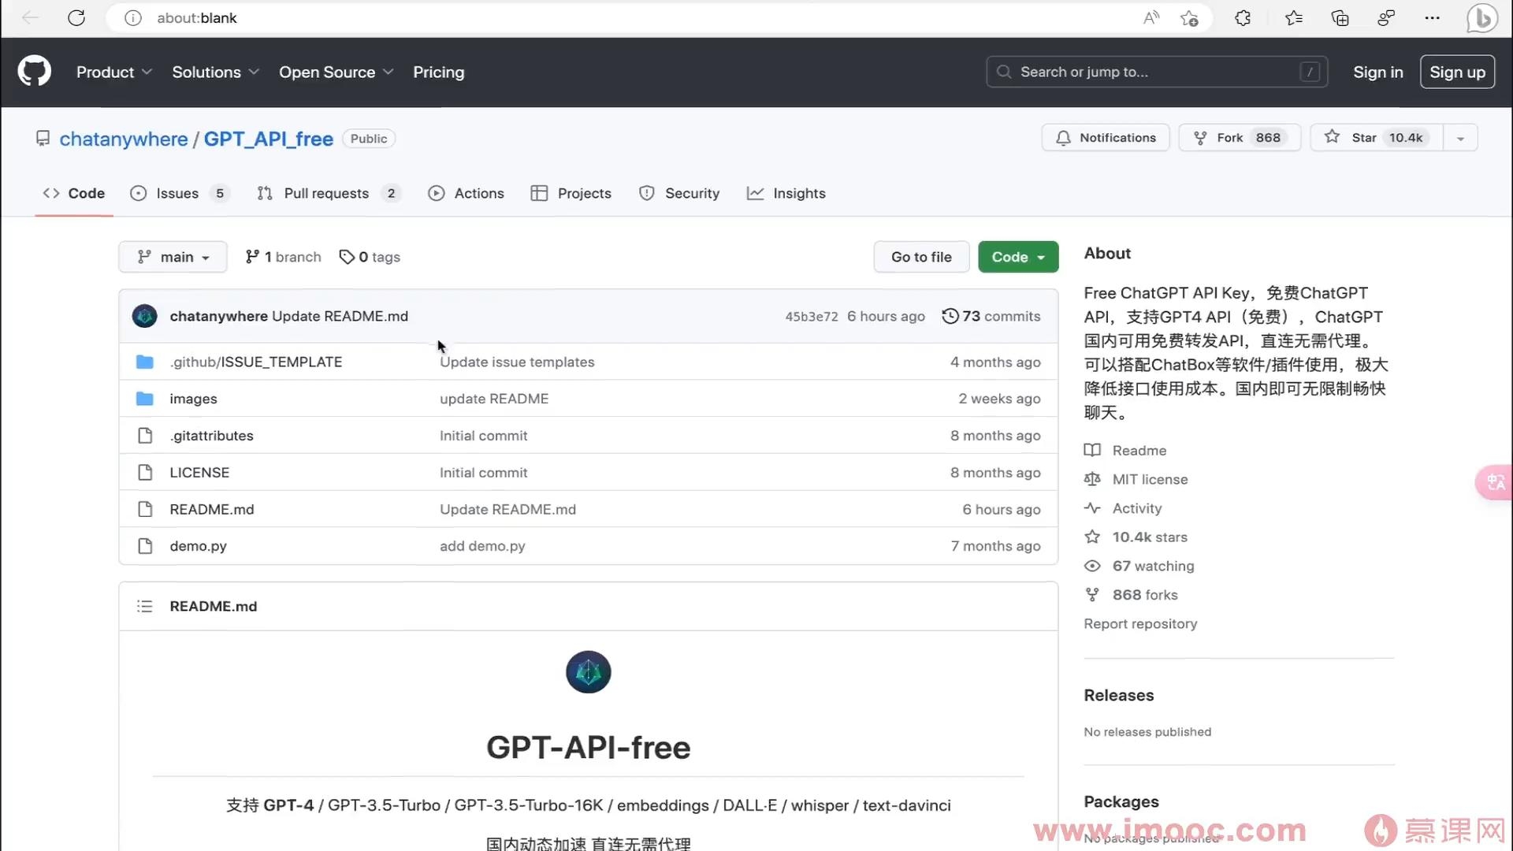This screenshot has width=1513, height=851.
Task: Click the chatanywhere commit author avatar
Action: (144, 316)
